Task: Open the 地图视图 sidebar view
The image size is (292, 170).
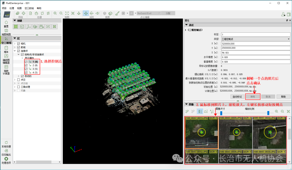Action: tap(6, 32)
